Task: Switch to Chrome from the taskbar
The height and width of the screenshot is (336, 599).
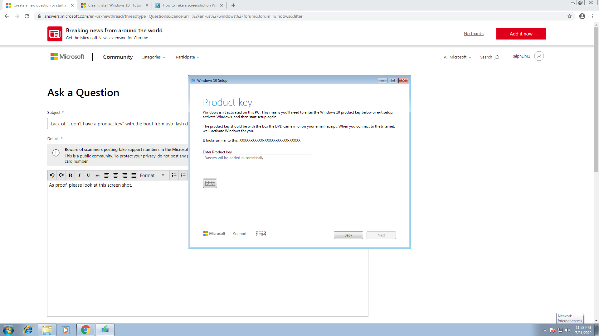Action: tap(85, 330)
